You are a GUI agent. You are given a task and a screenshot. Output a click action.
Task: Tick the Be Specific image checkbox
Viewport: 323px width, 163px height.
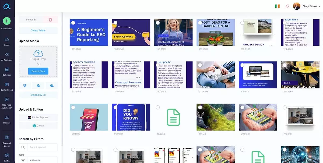coord(158,65)
